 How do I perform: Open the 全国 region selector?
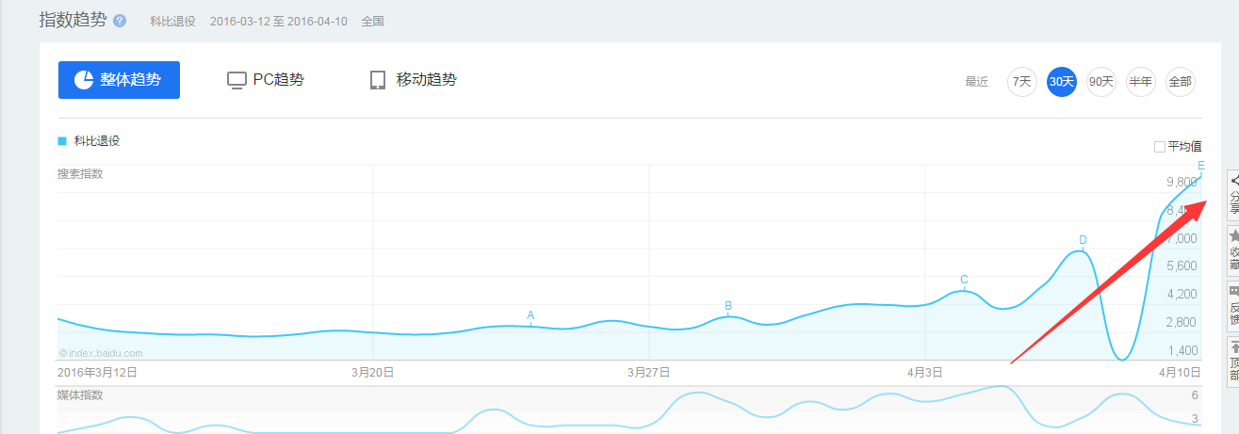[x=372, y=21]
